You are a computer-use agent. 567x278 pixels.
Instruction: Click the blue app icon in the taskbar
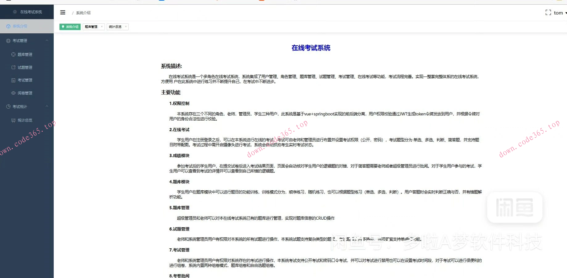pyautogui.click(x=161, y=1)
